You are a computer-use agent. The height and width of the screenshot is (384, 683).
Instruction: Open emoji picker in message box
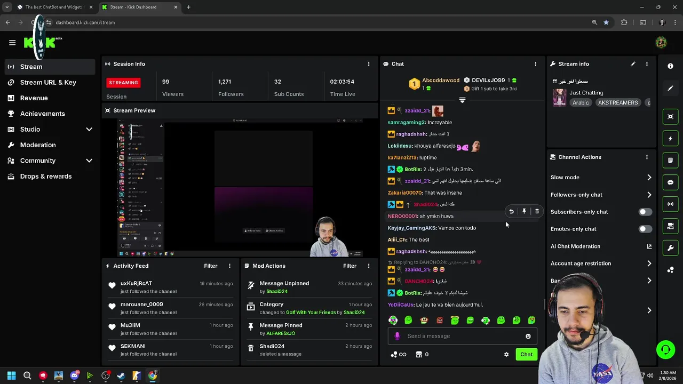[528, 336]
